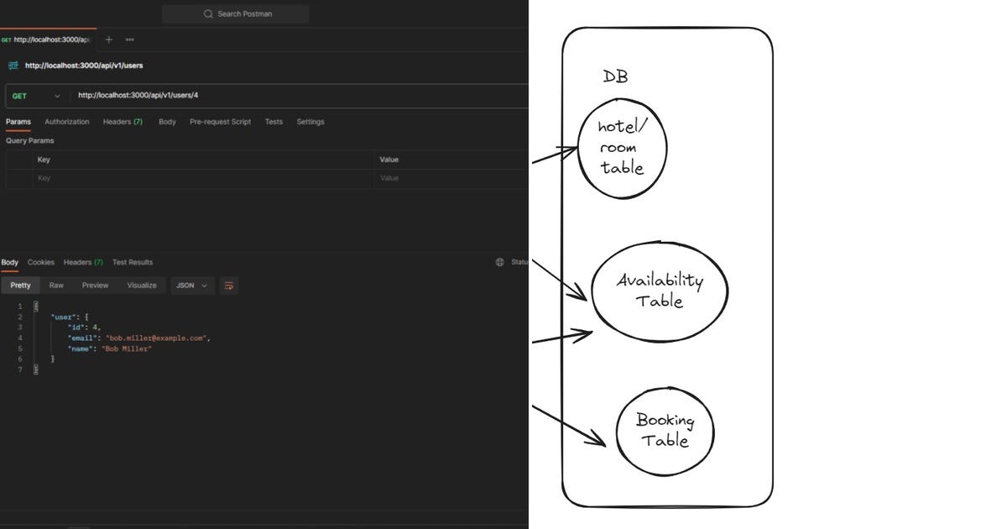Image resolution: width=1007 pixels, height=529 pixels.
Task: Switch to the Cookies tab of the response
Action: pyautogui.click(x=40, y=262)
